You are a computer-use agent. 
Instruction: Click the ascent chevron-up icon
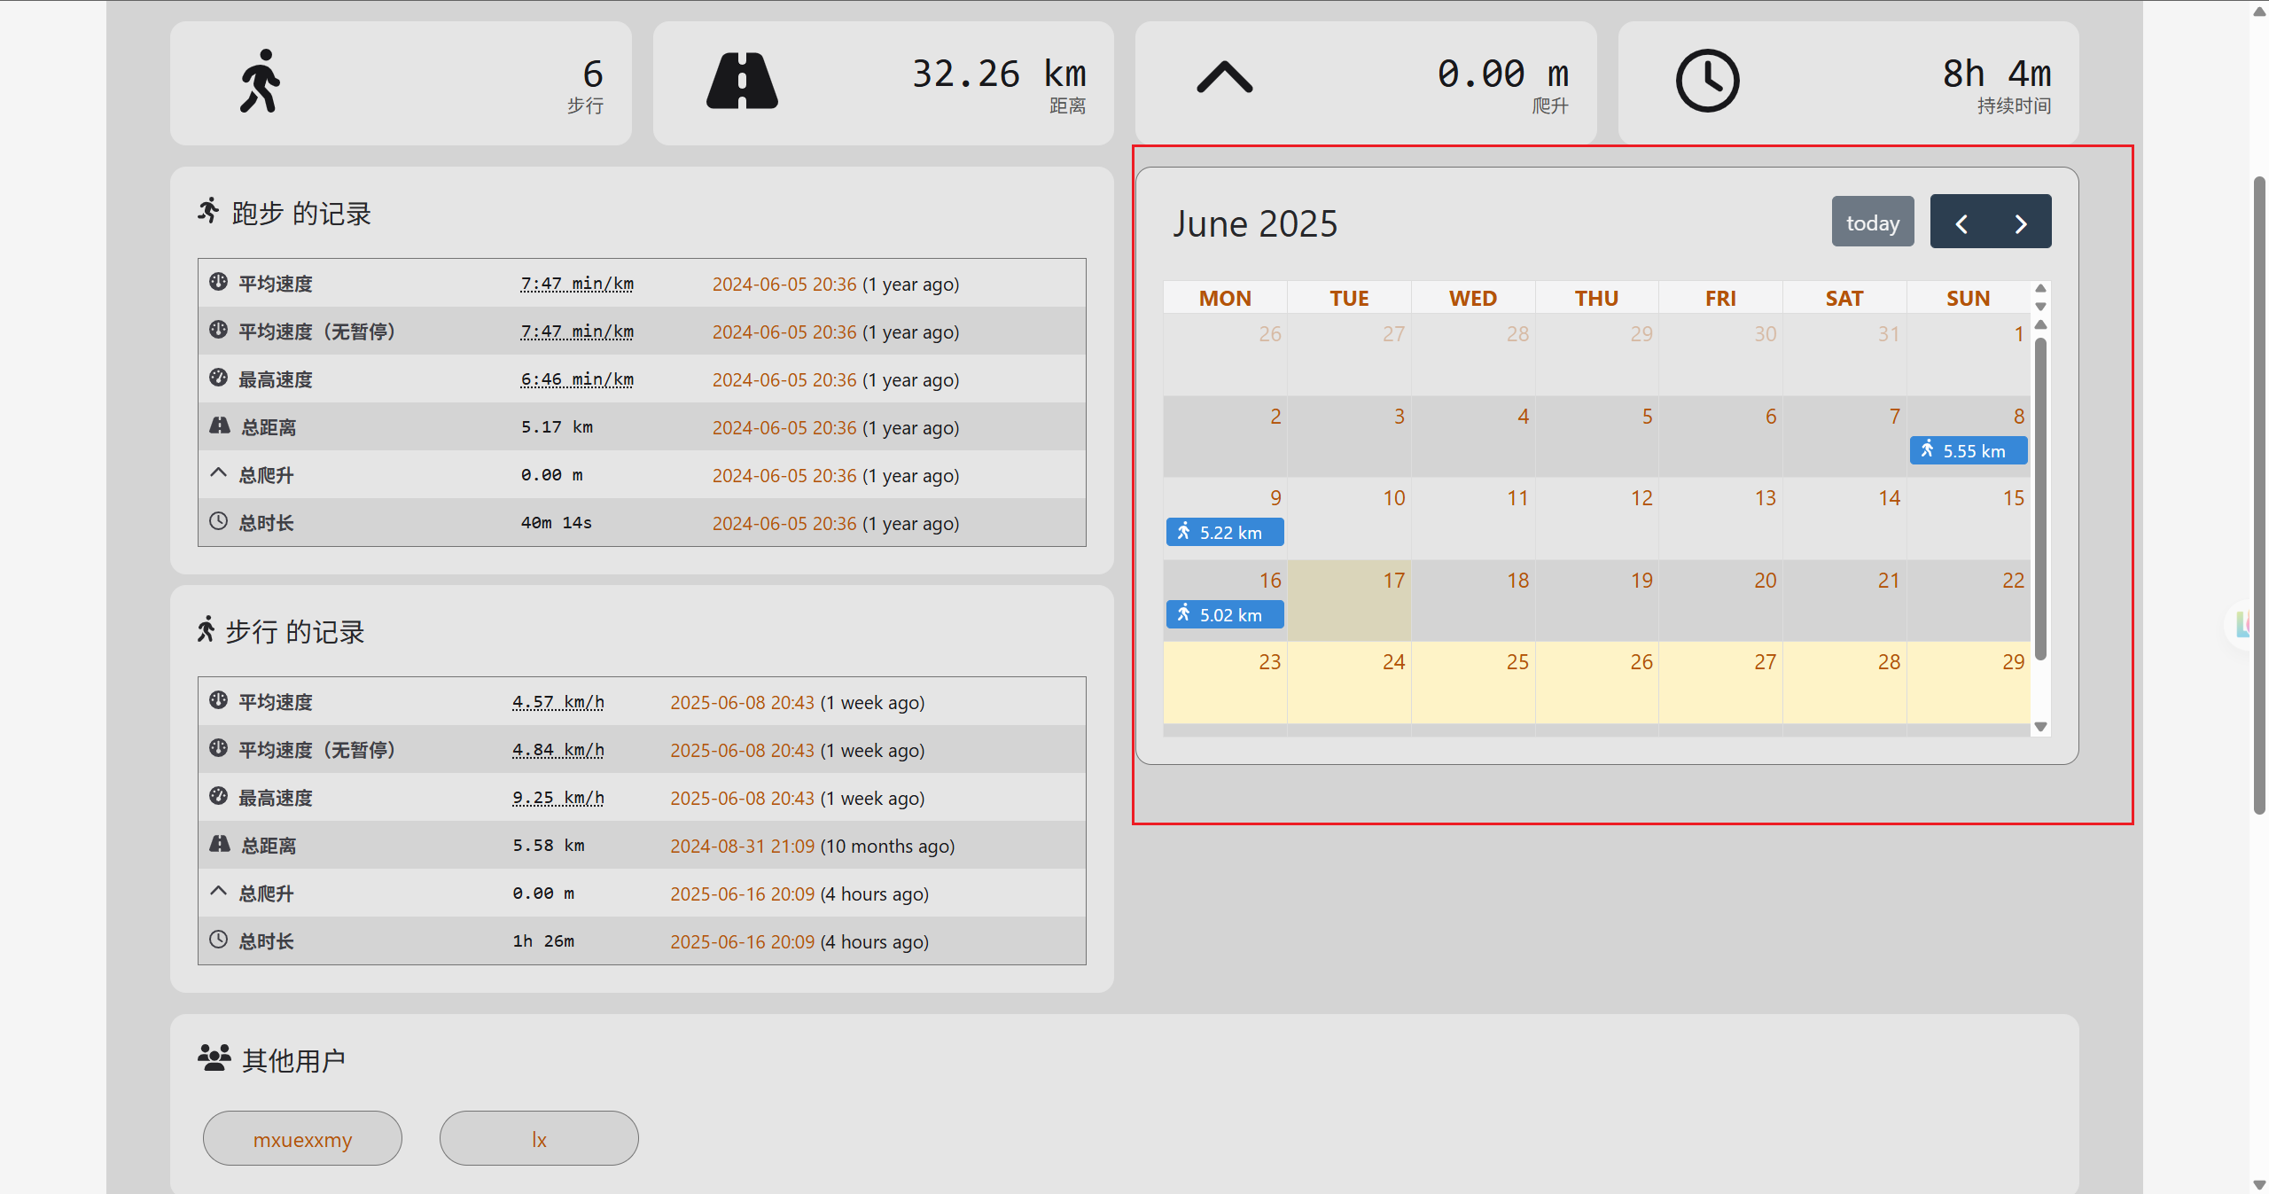[1224, 77]
